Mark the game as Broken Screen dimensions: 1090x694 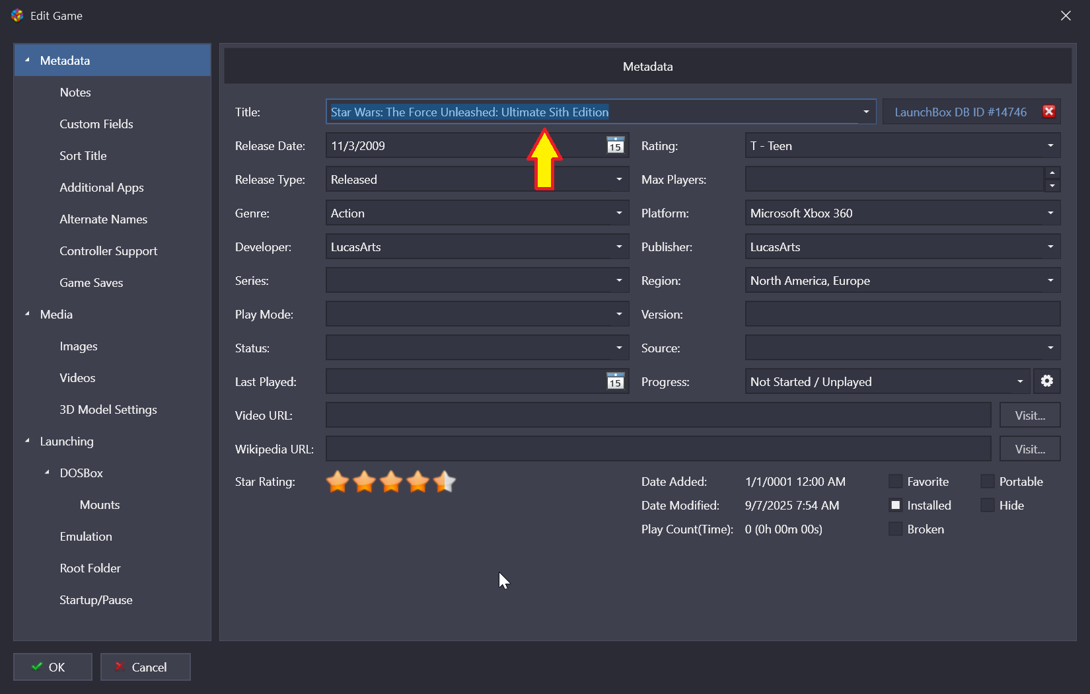pyautogui.click(x=895, y=529)
